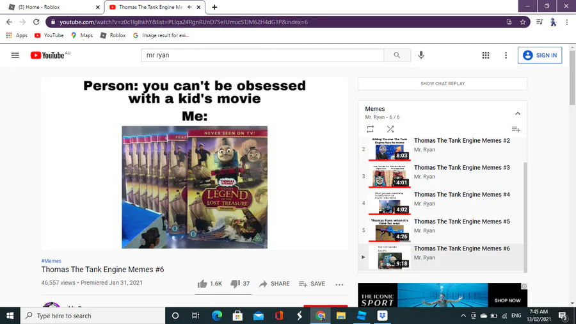
Task: Reload the current page
Action: click(36, 22)
